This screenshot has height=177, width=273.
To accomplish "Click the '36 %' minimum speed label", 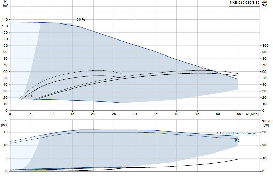I will coord(29,96).
